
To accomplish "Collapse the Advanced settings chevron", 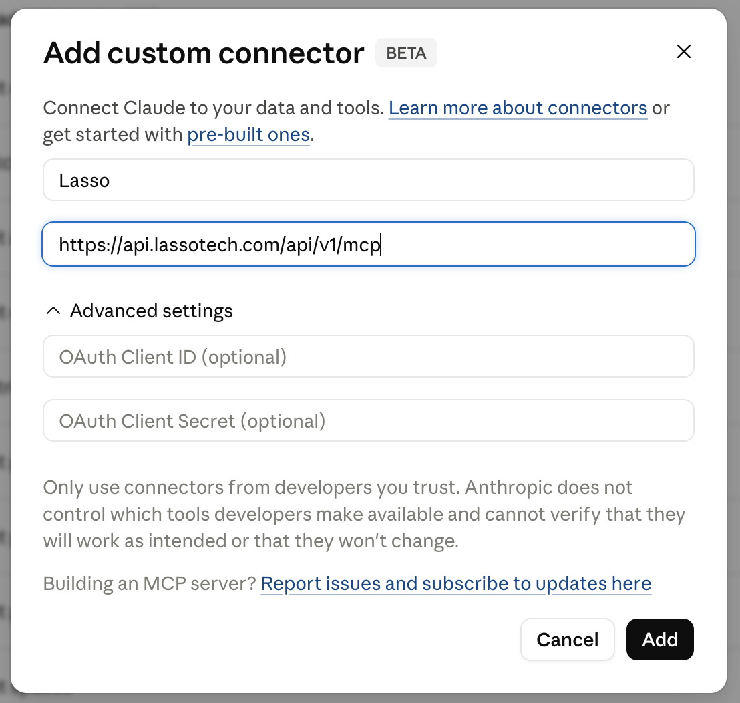I will click(x=53, y=311).
